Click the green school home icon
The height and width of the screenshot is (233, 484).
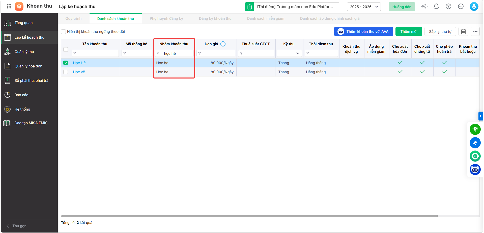pyautogui.click(x=249, y=7)
